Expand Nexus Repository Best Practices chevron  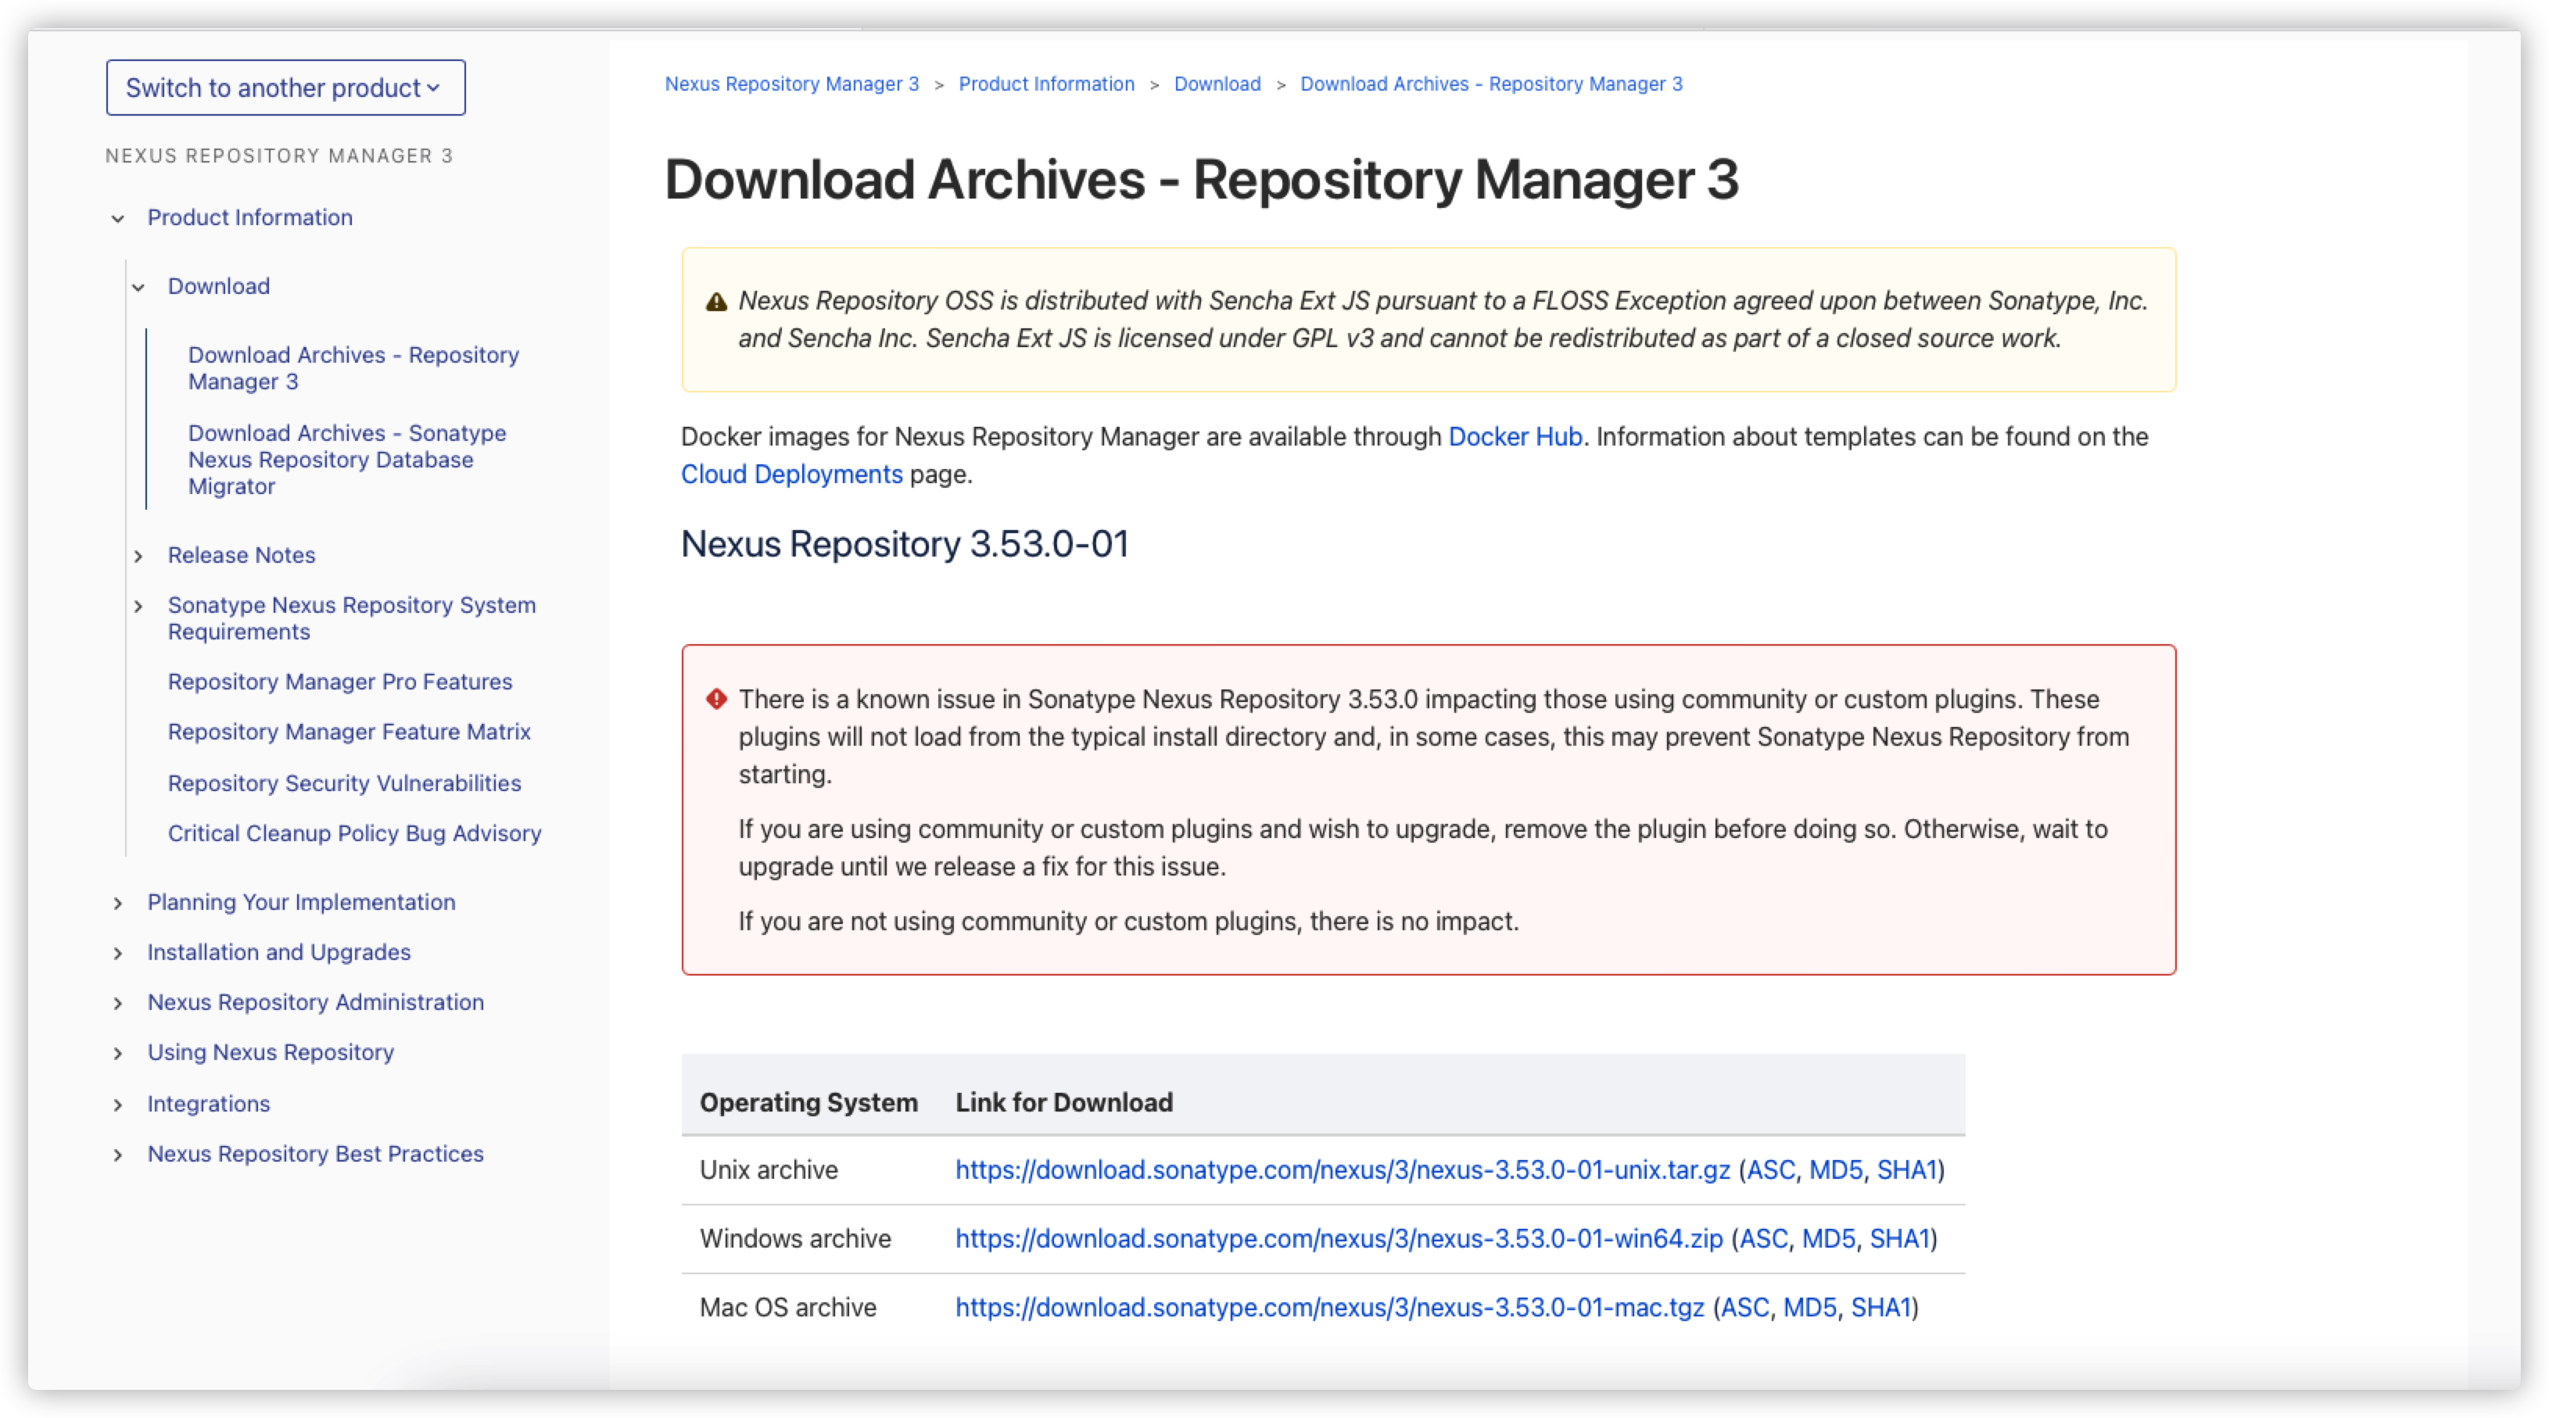(x=118, y=1155)
